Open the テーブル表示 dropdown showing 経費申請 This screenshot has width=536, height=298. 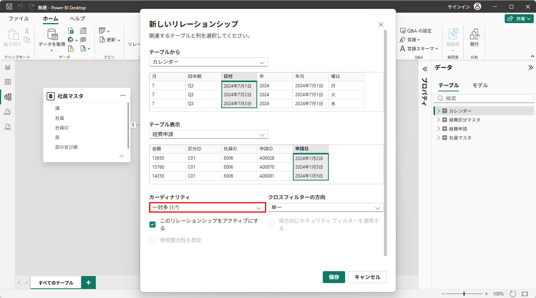[209, 134]
